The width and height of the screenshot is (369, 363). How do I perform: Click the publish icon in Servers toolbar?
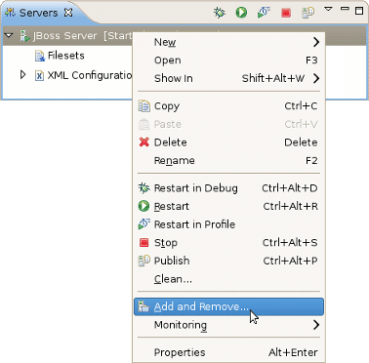(x=307, y=13)
